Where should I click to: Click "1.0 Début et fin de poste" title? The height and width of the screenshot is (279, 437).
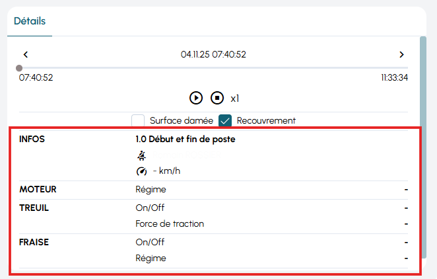(185, 139)
